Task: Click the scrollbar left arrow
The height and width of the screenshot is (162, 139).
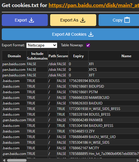Action: pos(4,160)
